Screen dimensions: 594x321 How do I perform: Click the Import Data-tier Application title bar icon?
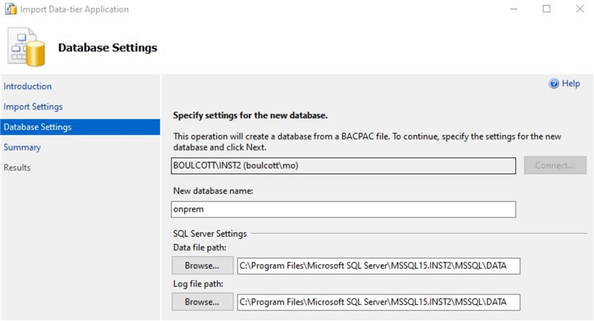11,9
